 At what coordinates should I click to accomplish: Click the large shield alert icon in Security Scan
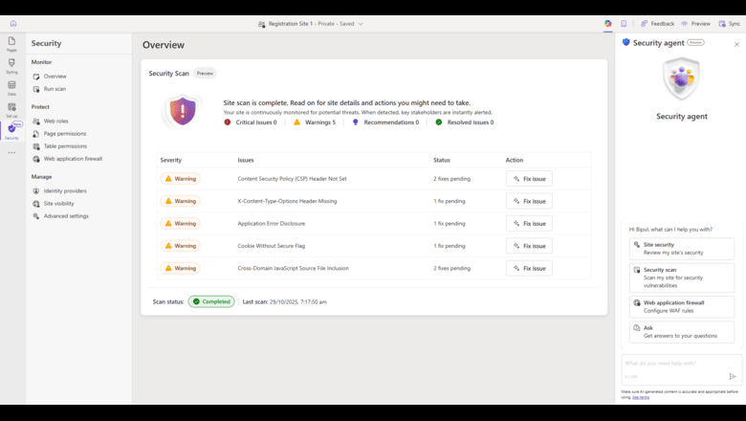183,111
